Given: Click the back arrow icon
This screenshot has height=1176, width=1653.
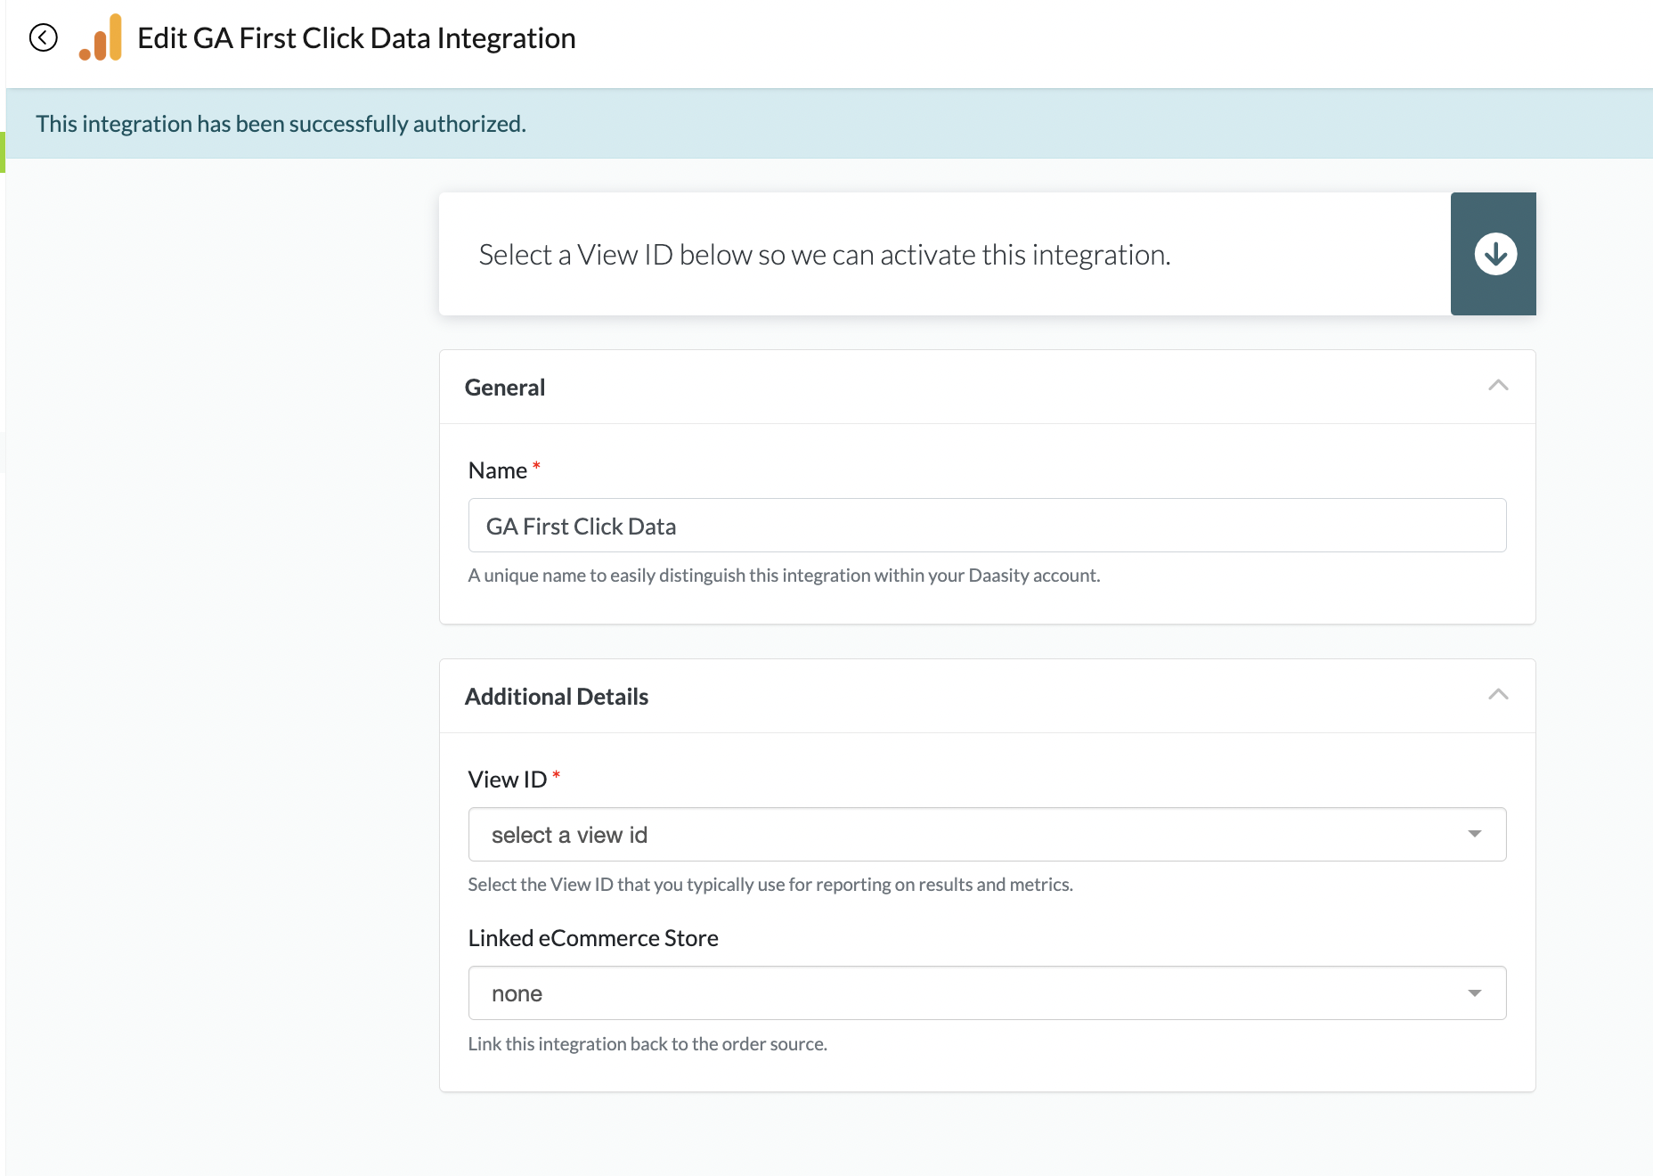Looking at the screenshot, I should pyautogui.click(x=43, y=37).
